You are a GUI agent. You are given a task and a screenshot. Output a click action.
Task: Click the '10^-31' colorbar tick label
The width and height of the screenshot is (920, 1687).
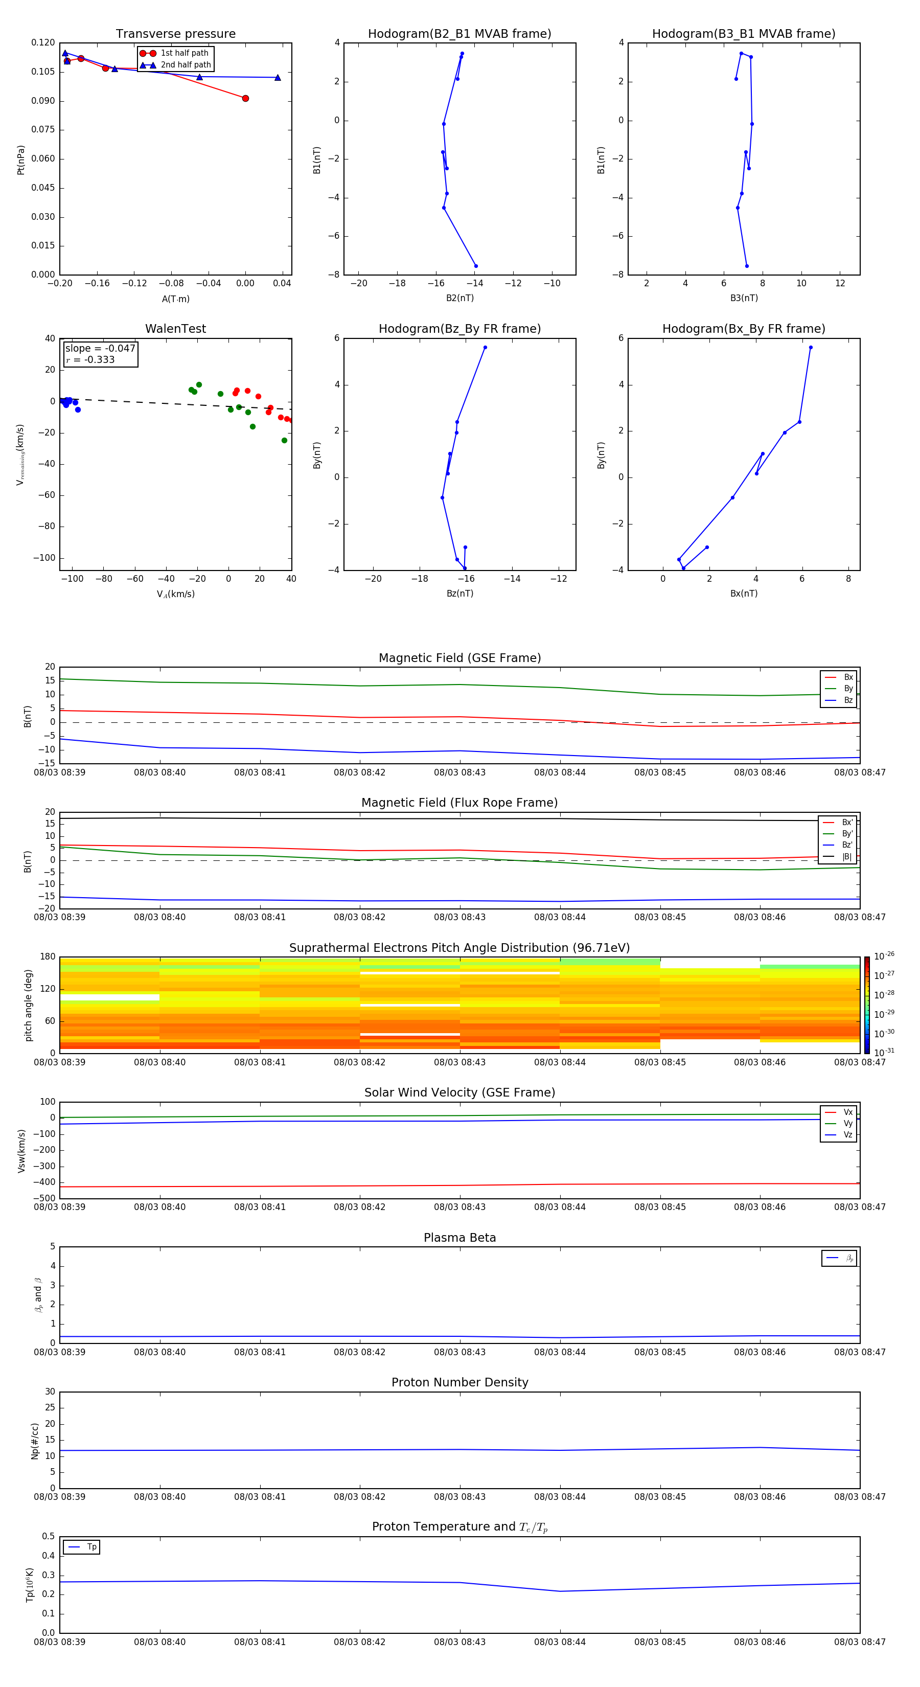coord(884,1053)
